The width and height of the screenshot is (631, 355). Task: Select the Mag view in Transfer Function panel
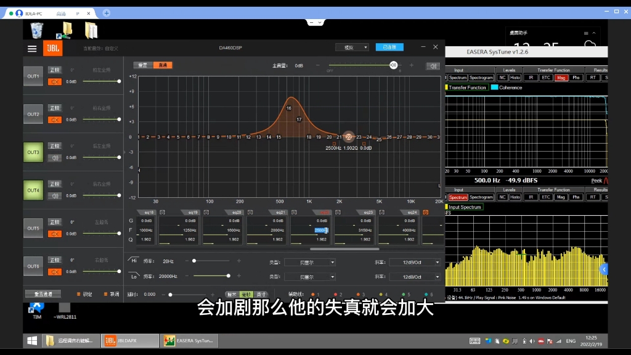pyautogui.click(x=561, y=77)
